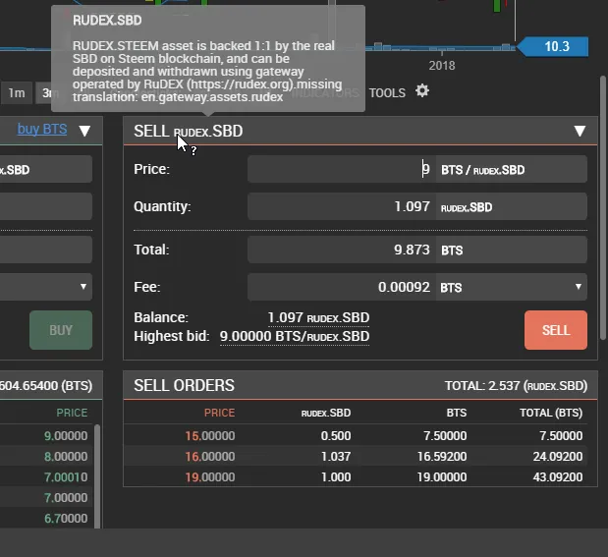608x557 pixels.
Task: Collapse the buy BTS panel arrow
Action: coord(84,131)
